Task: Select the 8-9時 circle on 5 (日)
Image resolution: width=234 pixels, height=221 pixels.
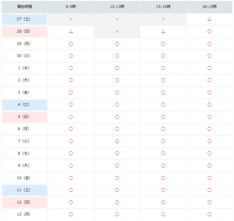Action: (x=71, y=117)
